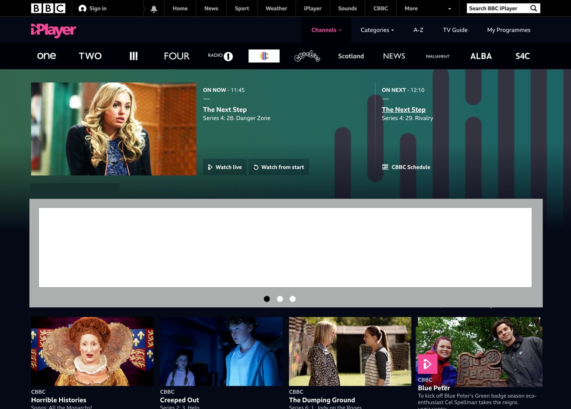Open the notifications bell icon
The width and height of the screenshot is (571, 409).
tap(154, 9)
